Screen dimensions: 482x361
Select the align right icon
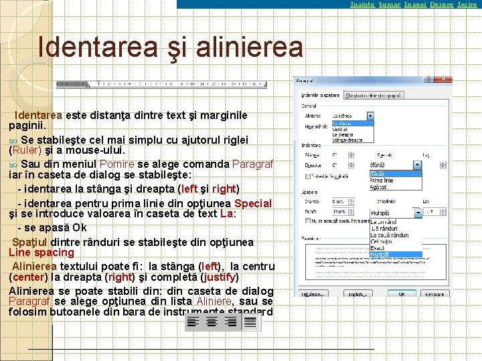(230, 322)
